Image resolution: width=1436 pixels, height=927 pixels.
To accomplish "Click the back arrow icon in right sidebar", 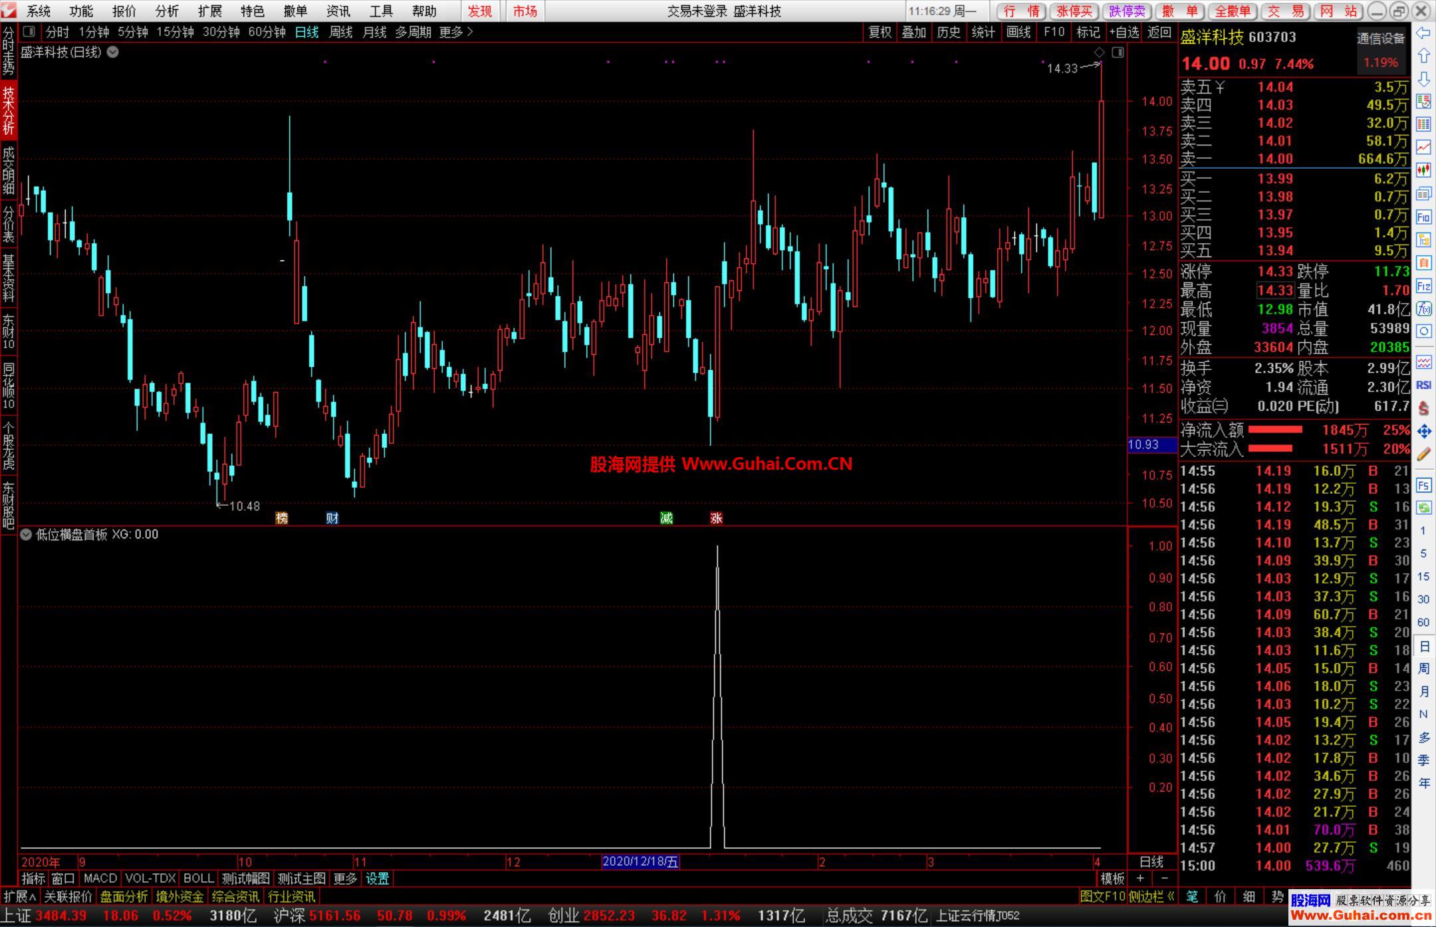I will tap(1423, 33).
